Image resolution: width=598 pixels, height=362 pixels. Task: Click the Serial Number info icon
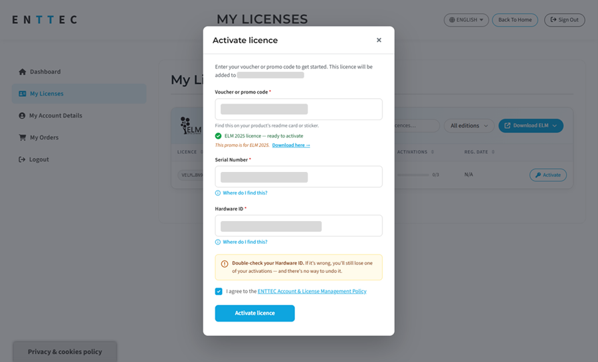tap(218, 193)
